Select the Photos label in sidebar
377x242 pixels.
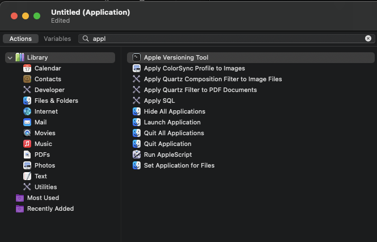tap(45, 165)
